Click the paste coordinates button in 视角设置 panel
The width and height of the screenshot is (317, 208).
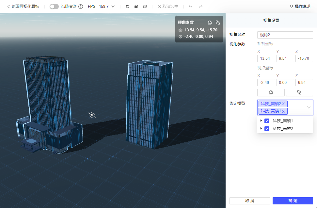[x=299, y=92]
